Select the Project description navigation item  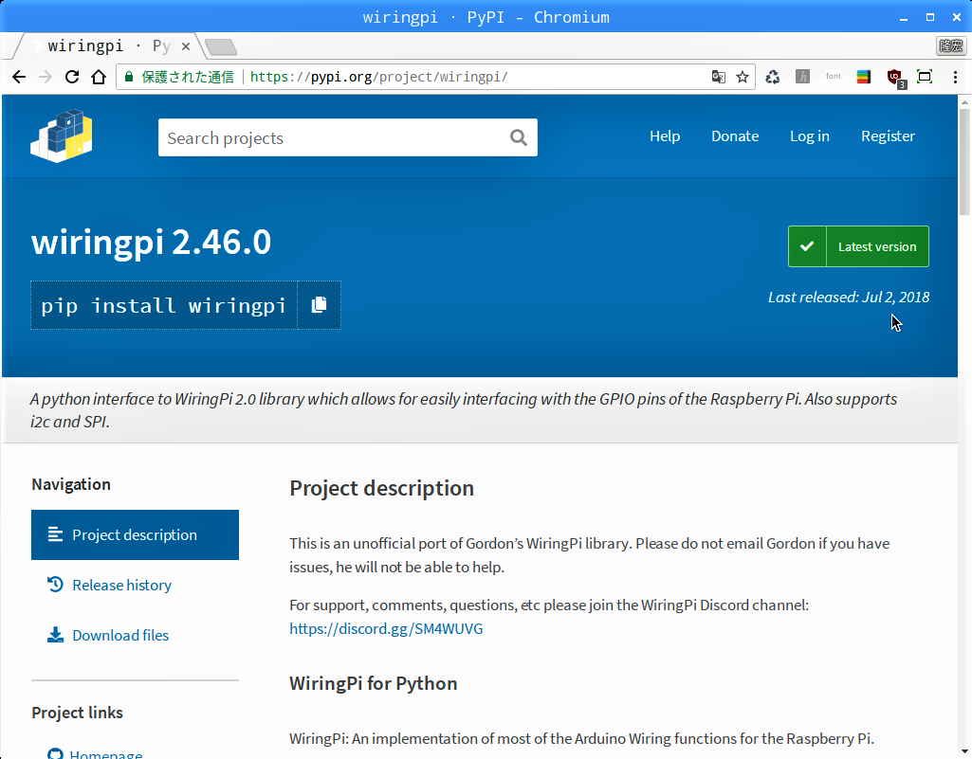pyautogui.click(x=136, y=534)
